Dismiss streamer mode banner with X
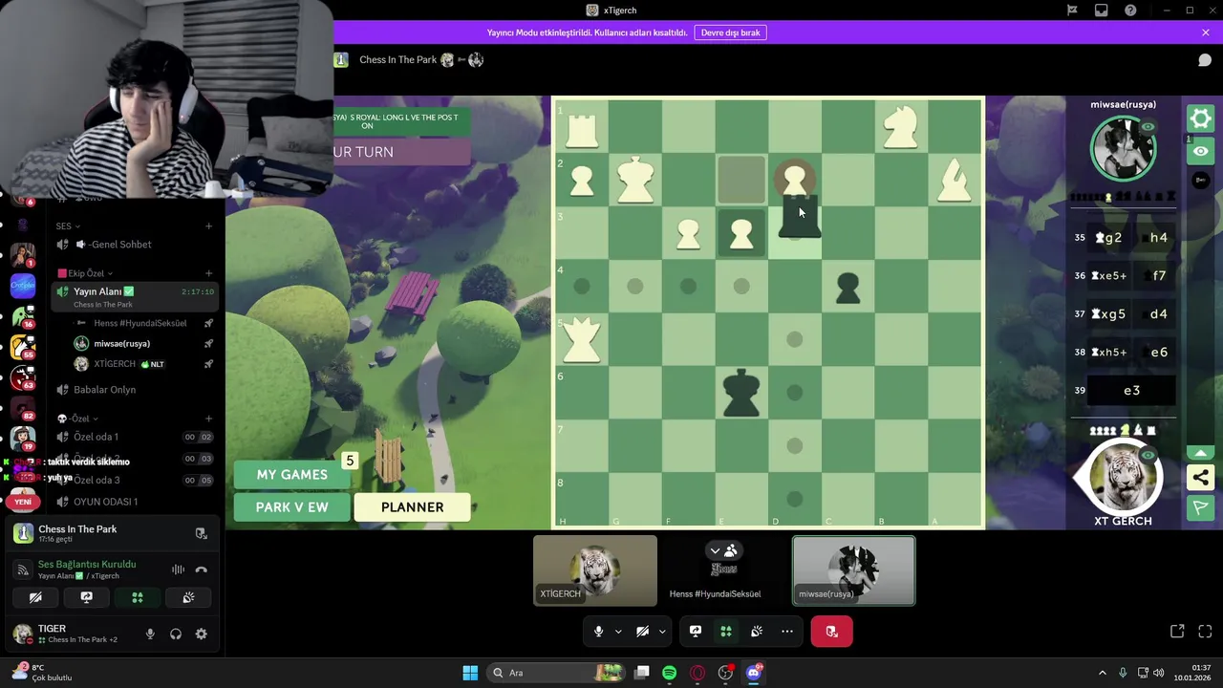This screenshot has width=1223, height=688. point(1206,32)
